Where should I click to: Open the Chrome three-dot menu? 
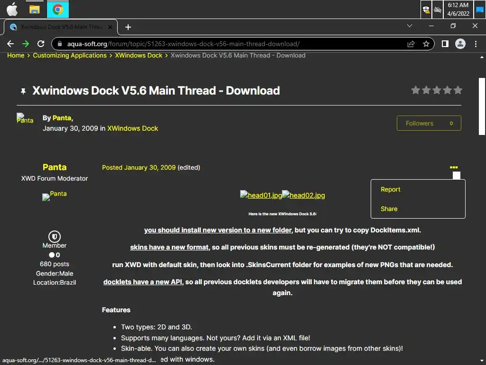point(476,44)
